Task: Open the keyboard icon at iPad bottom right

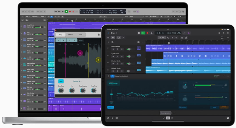Action: pyautogui.click(x=227, y=118)
